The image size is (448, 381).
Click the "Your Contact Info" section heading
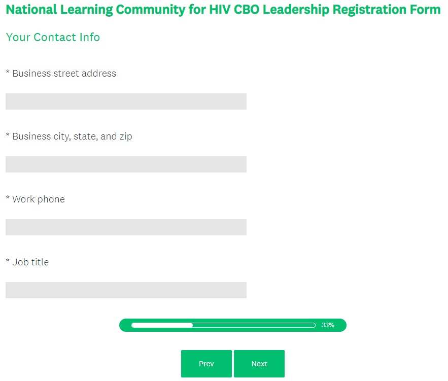pyautogui.click(x=53, y=38)
